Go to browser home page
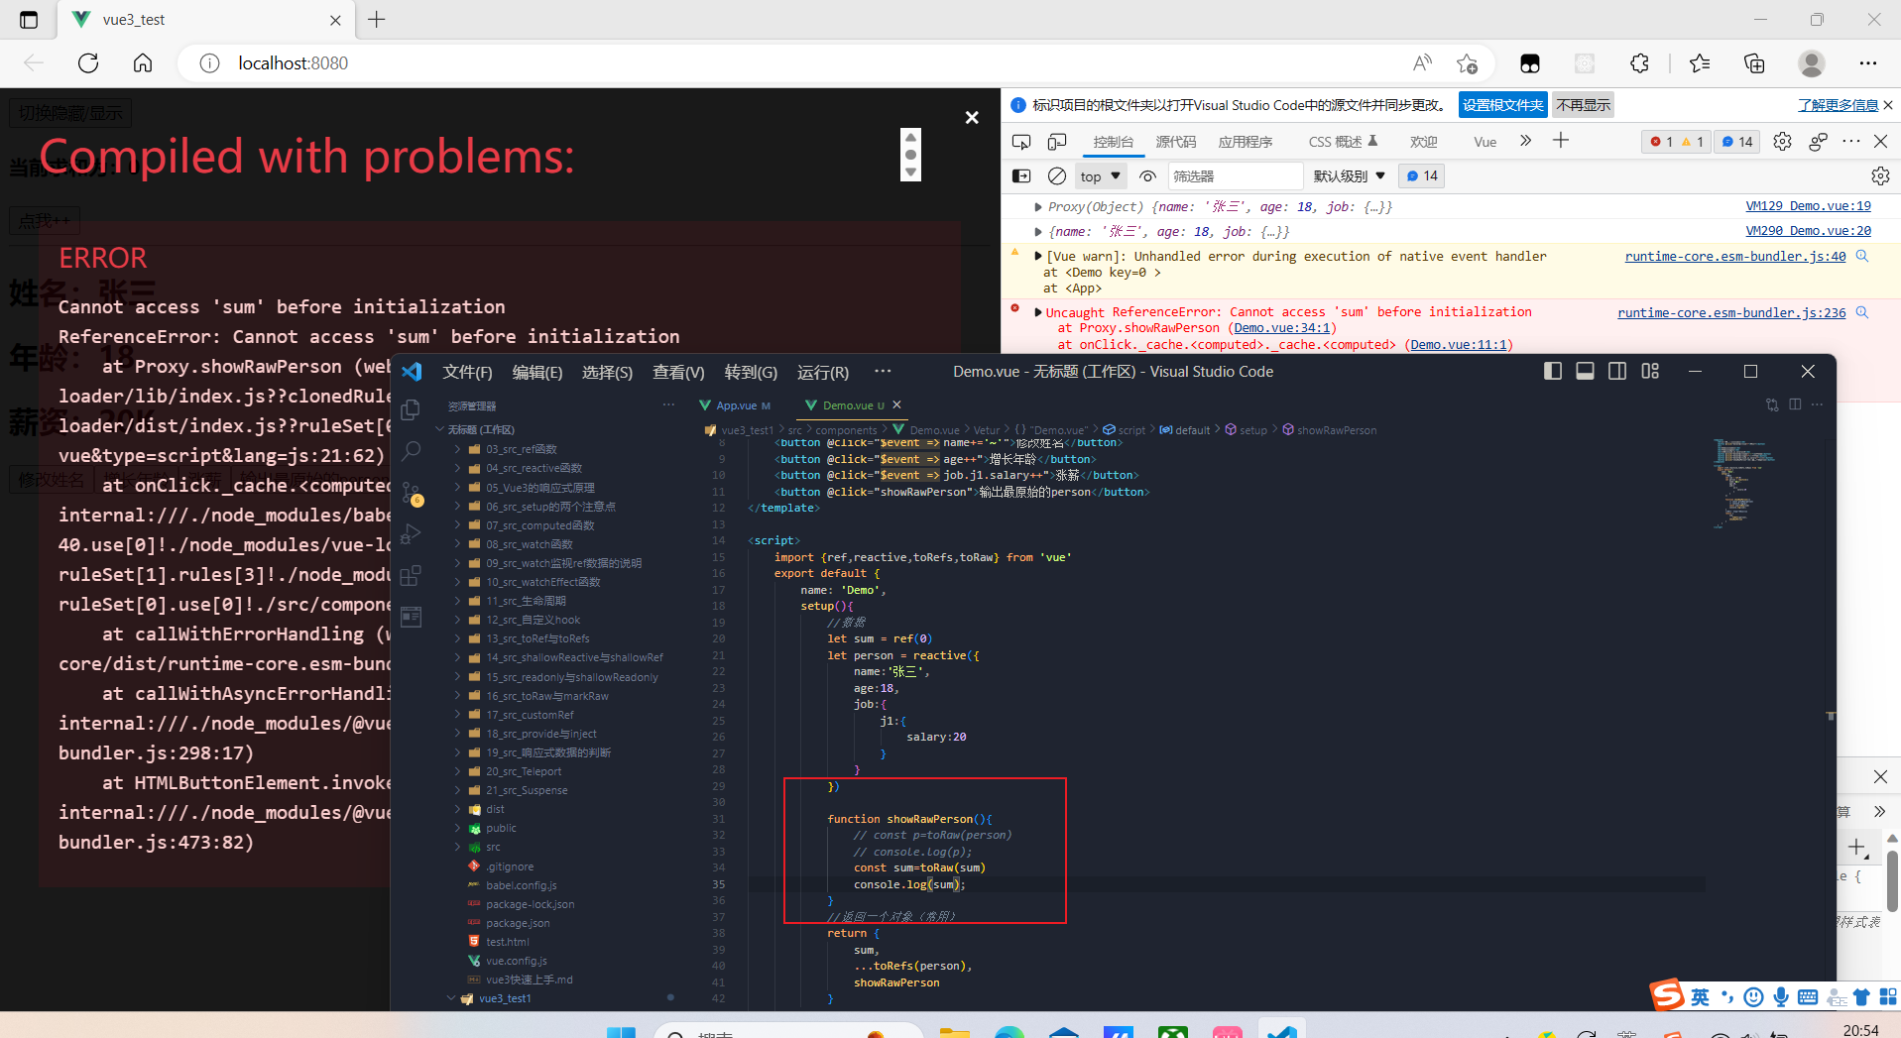This screenshot has width=1901, height=1038. [x=143, y=63]
